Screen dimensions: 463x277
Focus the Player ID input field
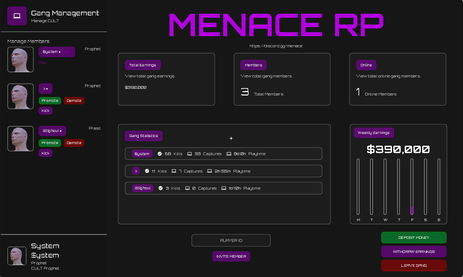pos(231,240)
